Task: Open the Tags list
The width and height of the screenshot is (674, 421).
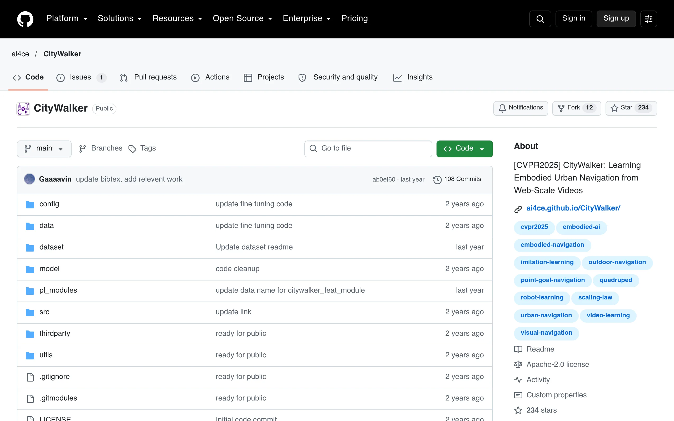Action: point(142,148)
